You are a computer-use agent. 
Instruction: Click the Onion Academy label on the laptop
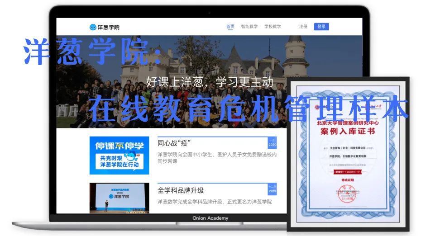(210, 218)
